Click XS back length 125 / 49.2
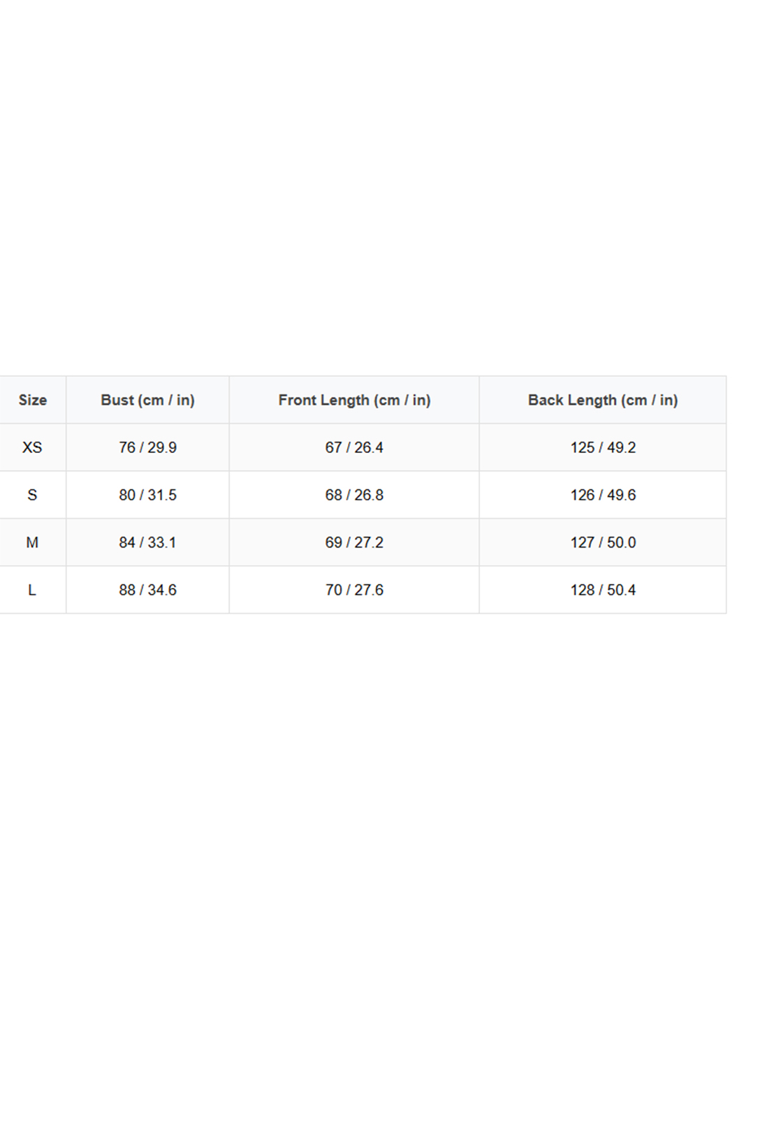The image size is (760, 1141). [603, 447]
